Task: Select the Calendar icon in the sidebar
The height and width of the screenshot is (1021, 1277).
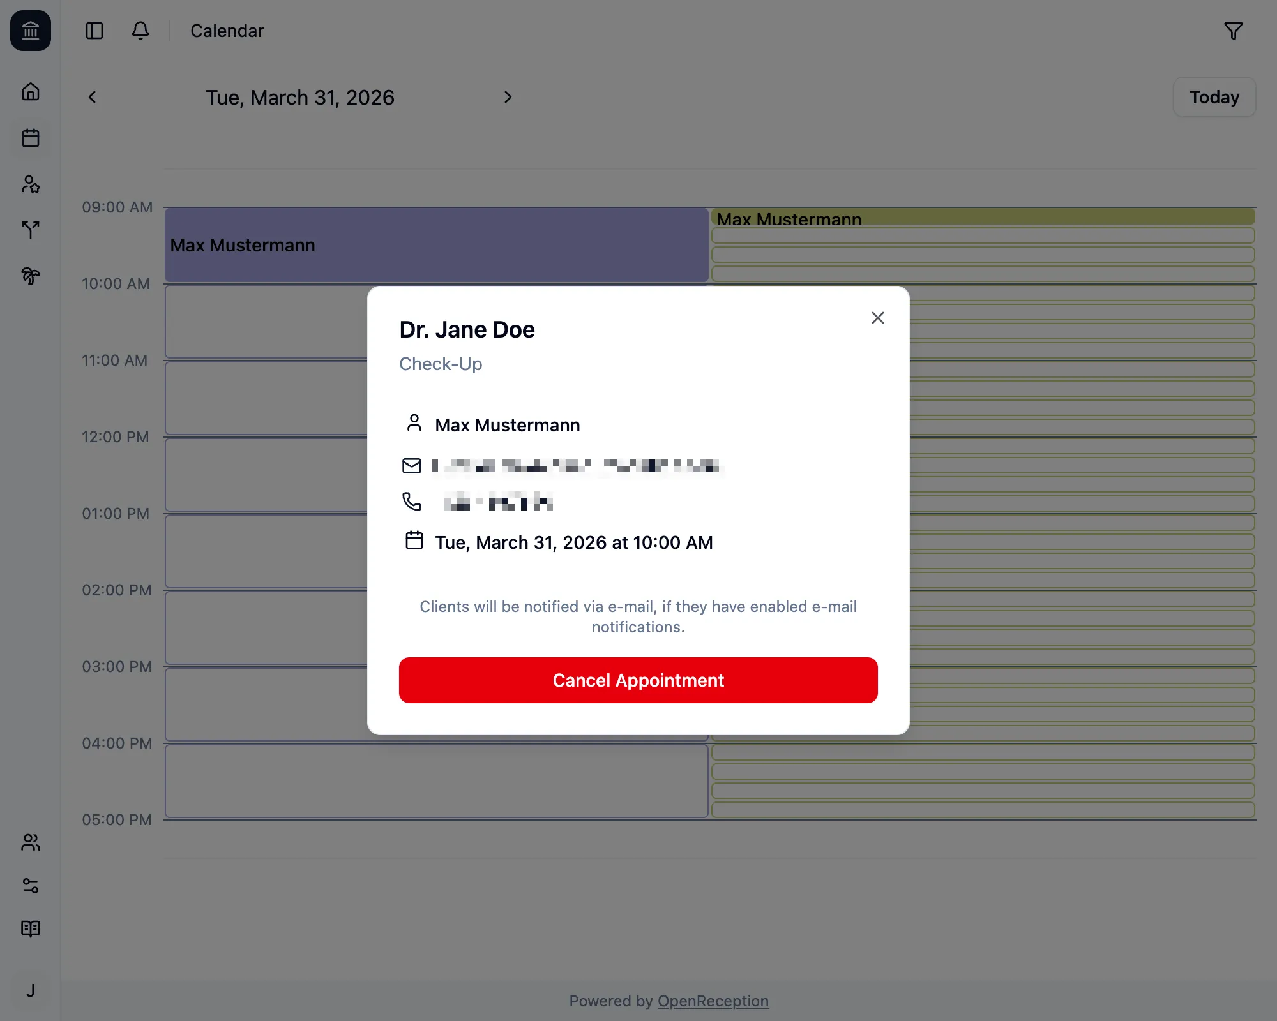Action: tap(30, 138)
